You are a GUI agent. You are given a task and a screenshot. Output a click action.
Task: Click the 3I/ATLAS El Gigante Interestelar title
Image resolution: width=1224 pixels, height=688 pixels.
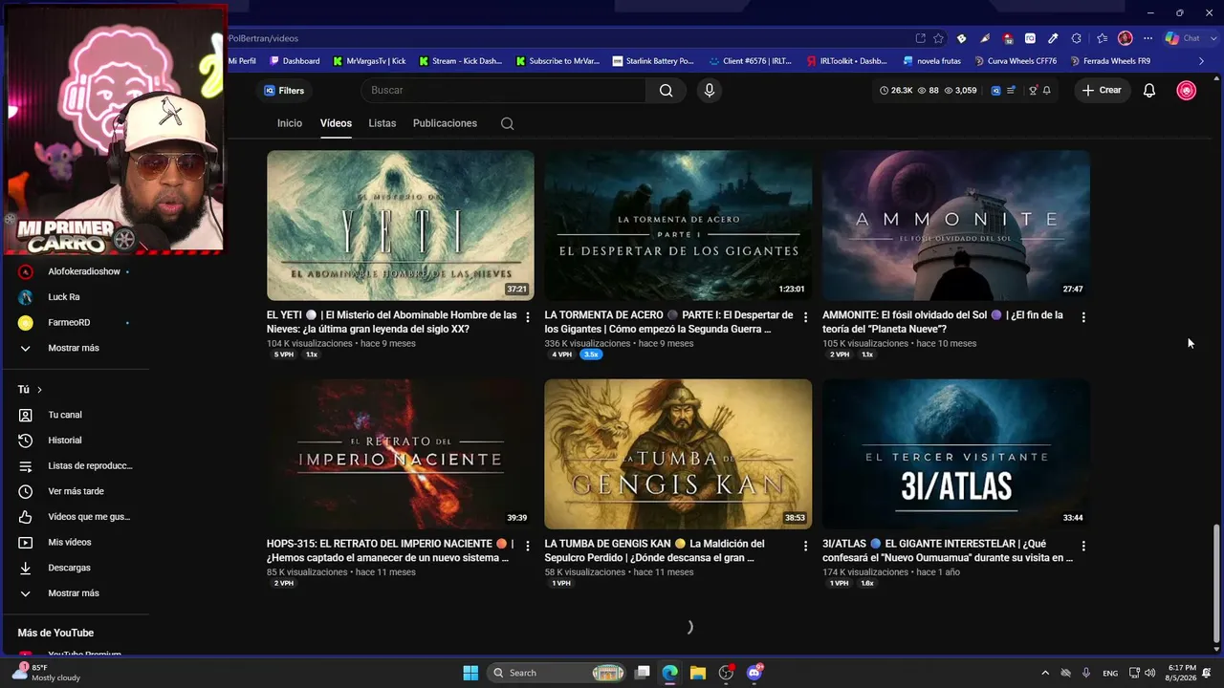point(948,550)
